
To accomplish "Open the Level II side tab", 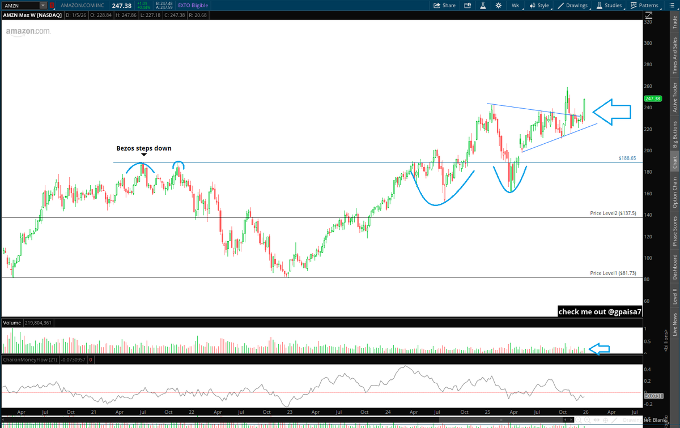I will [x=674, y=296].
